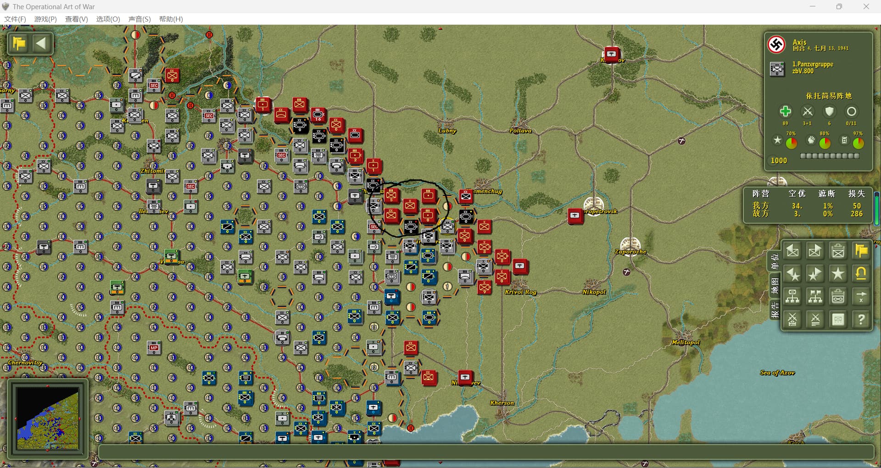Select the red unit at Nikolaev

click(x=465, y=377)
